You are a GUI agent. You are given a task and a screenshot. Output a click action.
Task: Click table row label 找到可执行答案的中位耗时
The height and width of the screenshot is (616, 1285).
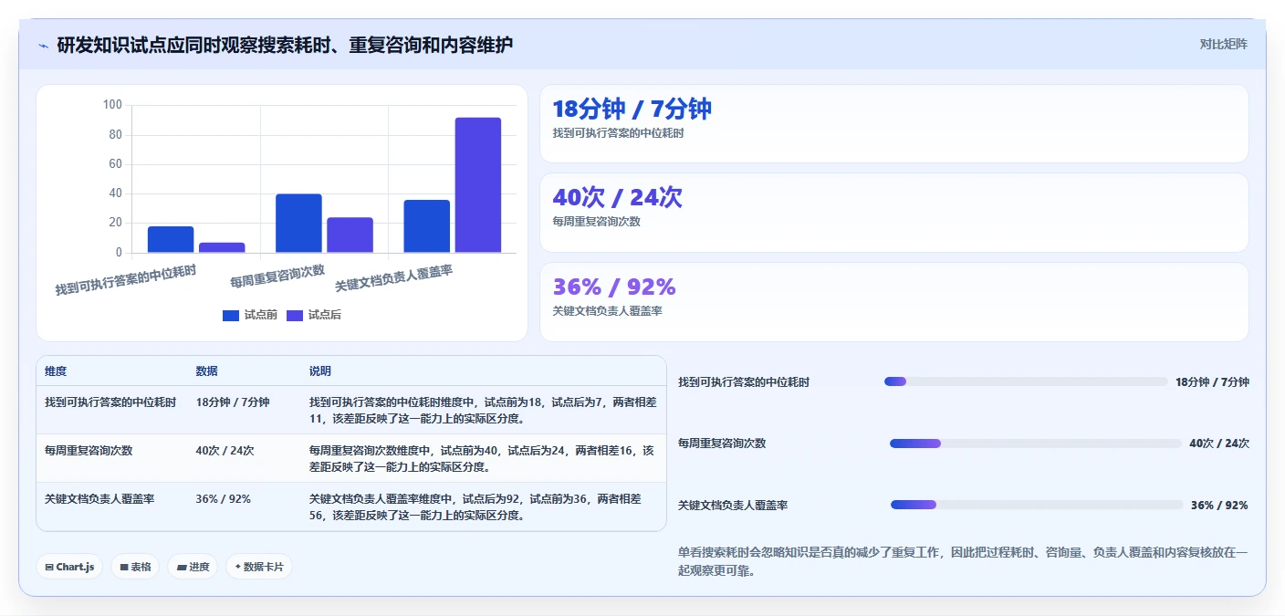point(110,402)
